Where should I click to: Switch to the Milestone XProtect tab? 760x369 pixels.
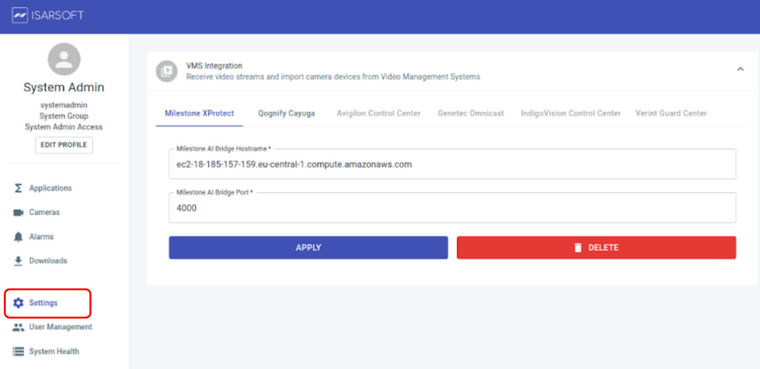pyautogui.click(x=199, y=113)
